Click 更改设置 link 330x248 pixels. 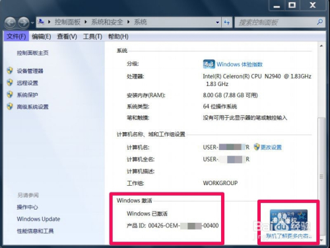coord(271,147)
